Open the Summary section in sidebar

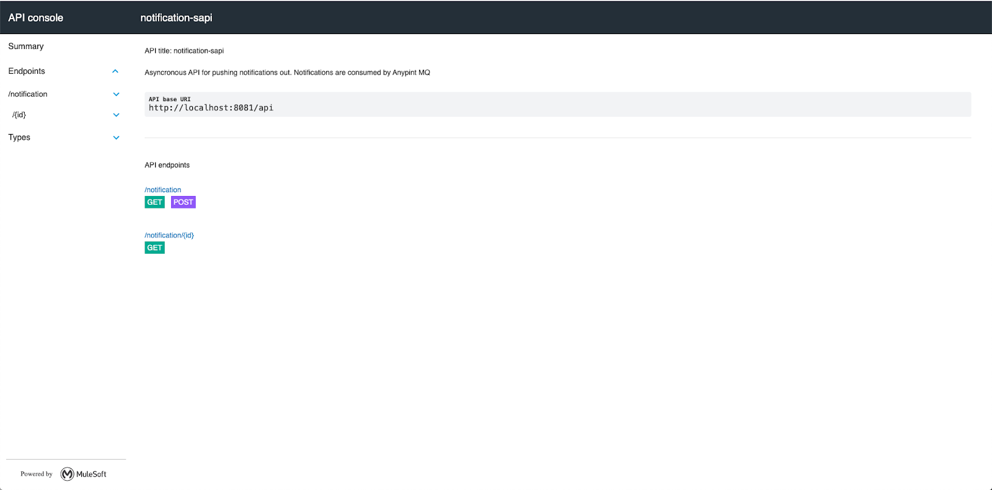(x=26, y=47)
